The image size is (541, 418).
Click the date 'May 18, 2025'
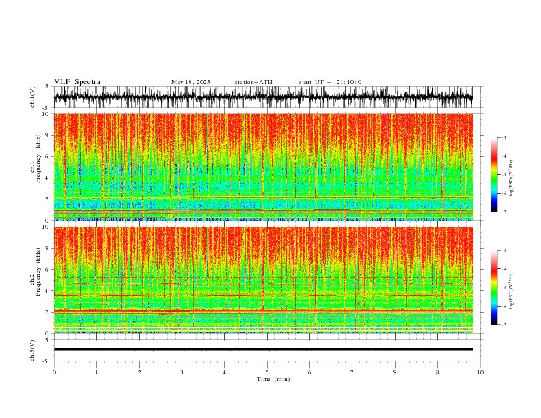[x=191, y=82]
